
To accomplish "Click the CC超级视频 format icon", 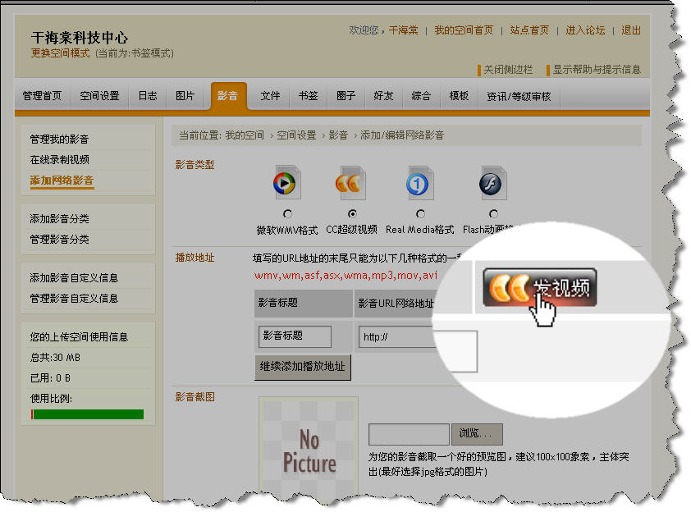I will (x=350, y=184).
